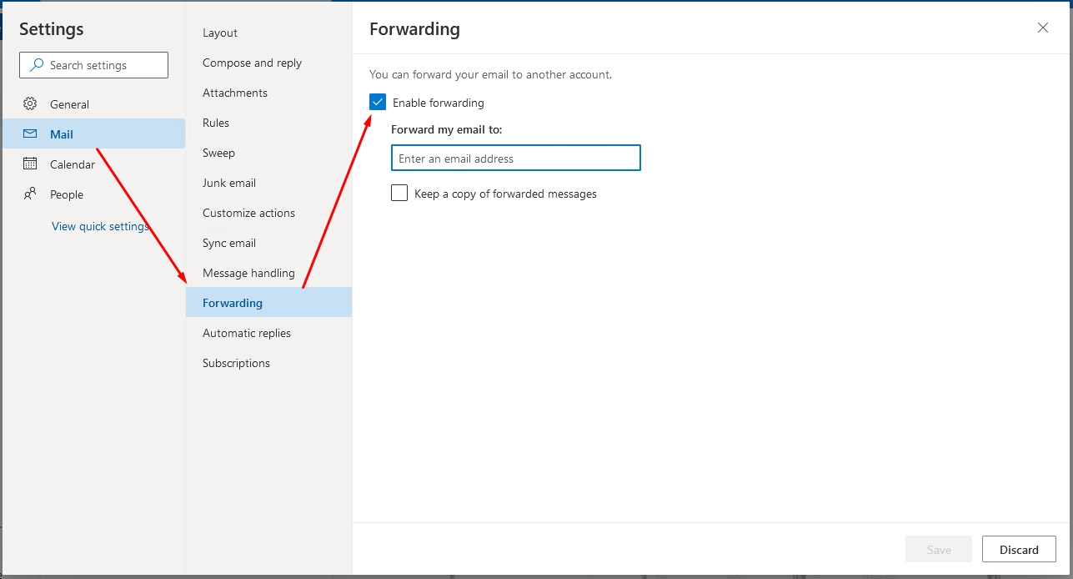Image resolution: width=1073 pixels, height=579 pixels.
Task: Click the Calendar icon in sidebar
Action: click(30, 164)
